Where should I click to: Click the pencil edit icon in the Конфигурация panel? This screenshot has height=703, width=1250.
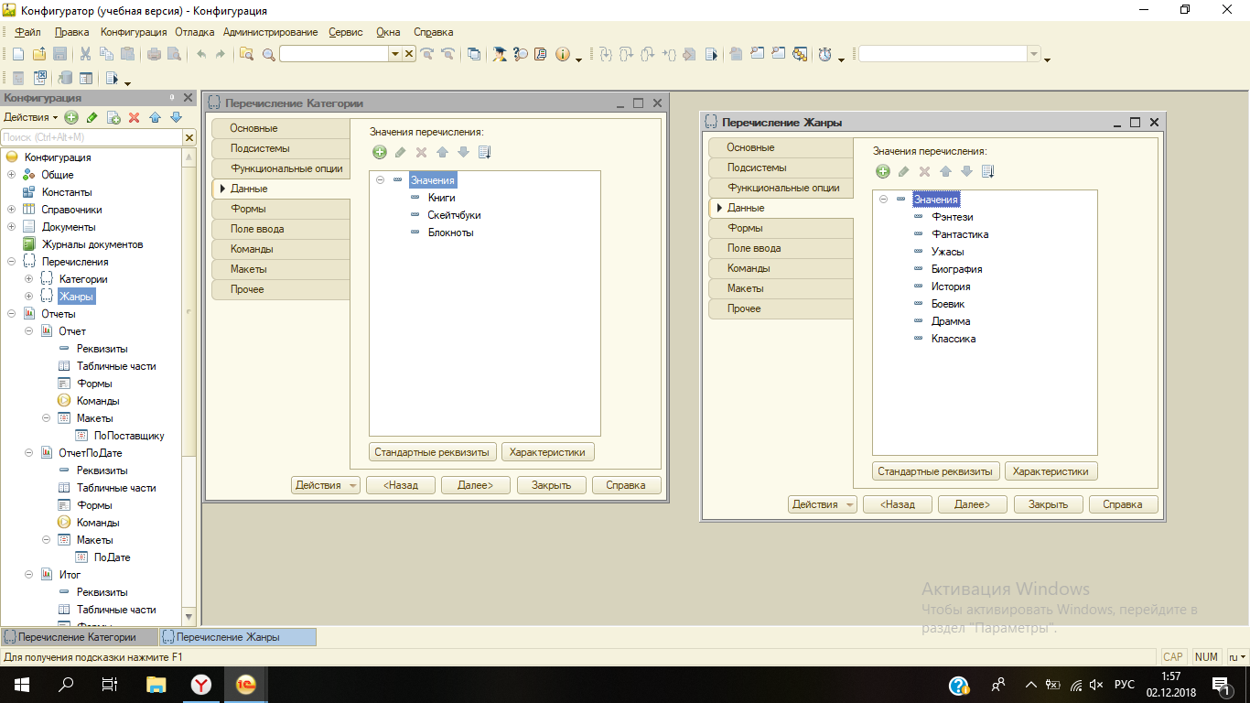(92, 117)
